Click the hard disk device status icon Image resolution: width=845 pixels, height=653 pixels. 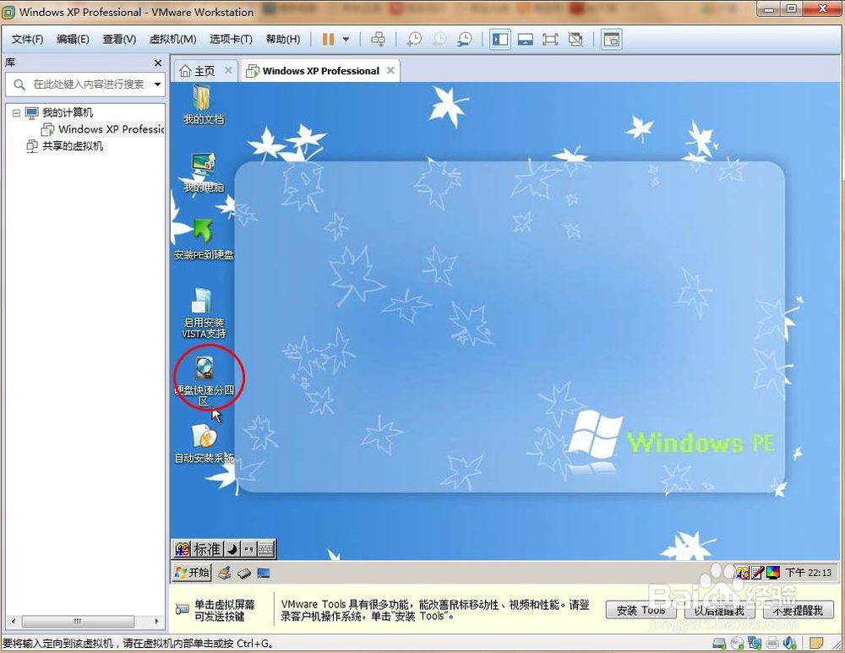pyautogui.click(x=719, y=643)
